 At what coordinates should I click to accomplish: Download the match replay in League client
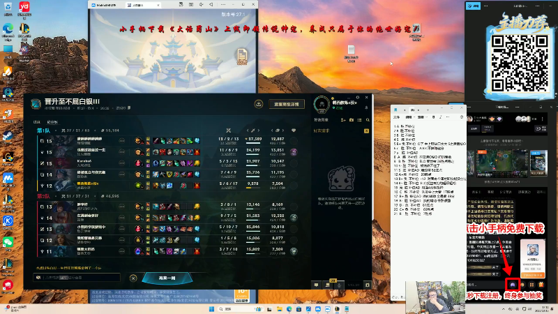coord(259,104)
